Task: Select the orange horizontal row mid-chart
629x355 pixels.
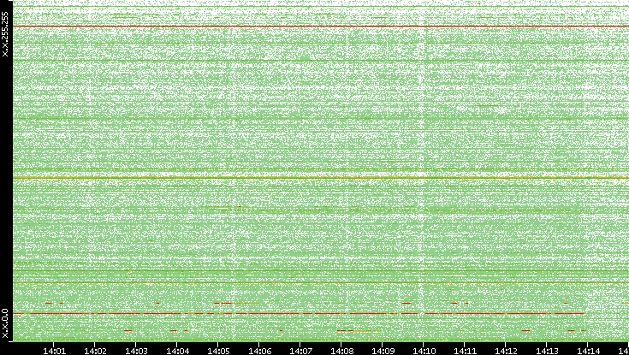Action: tap(321, 178)
